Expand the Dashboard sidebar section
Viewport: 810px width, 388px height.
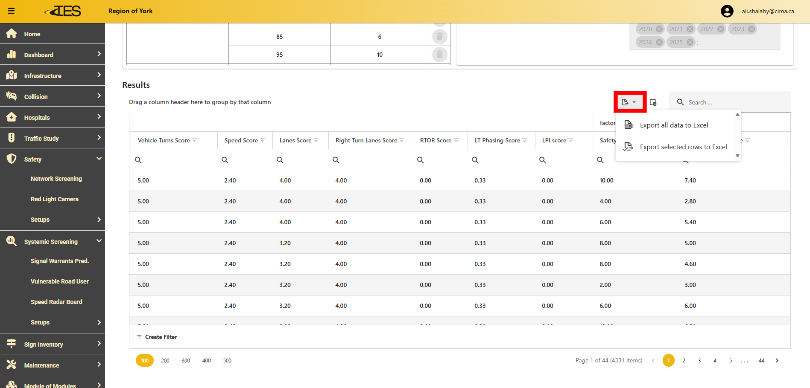click(x=52, y=55)
